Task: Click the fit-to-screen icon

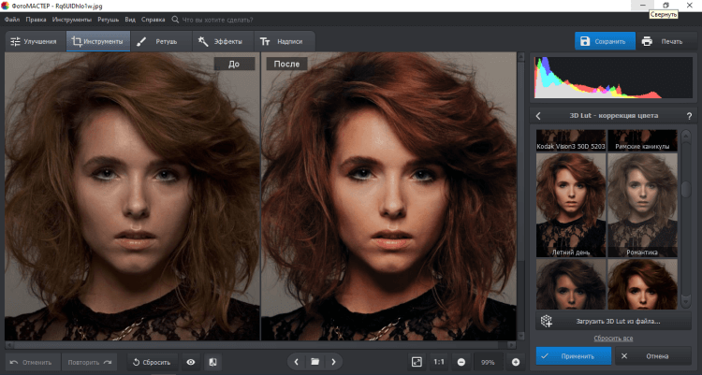Action: pyautogui.click(x=417, y=362)
